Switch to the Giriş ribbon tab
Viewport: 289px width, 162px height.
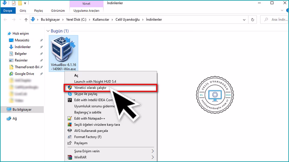(x=23, y=11)
